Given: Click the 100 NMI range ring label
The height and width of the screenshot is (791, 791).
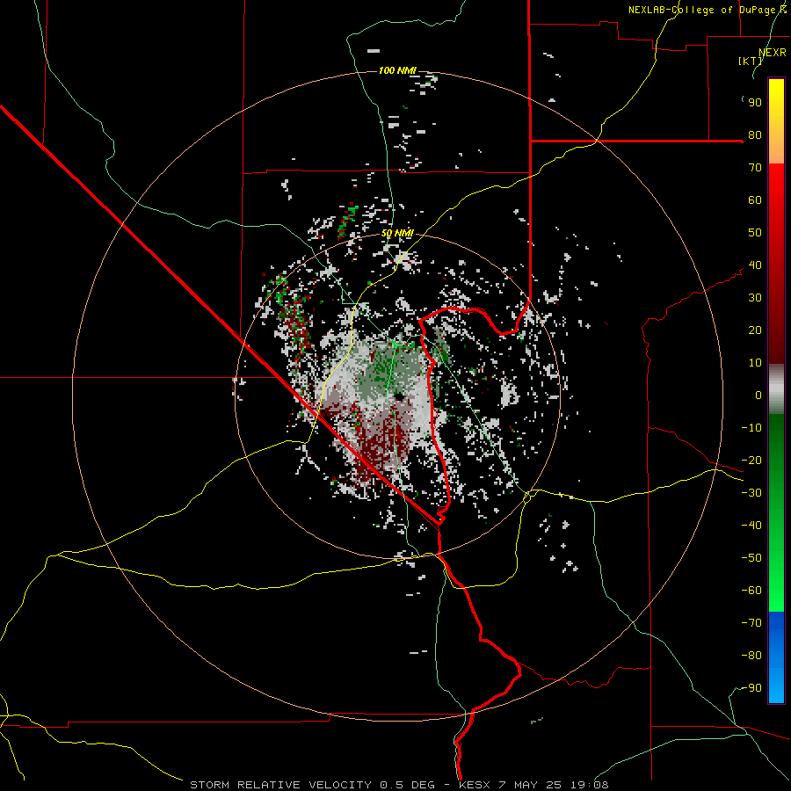Looking at the screenshot, I should point(397,70).
